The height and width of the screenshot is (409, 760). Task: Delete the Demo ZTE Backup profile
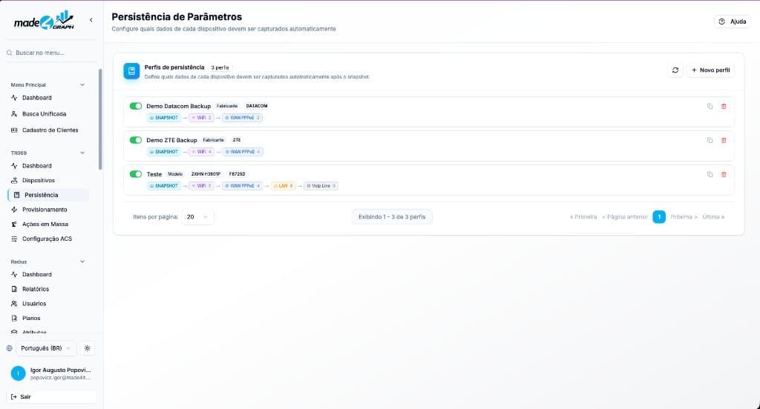(724, 140)
